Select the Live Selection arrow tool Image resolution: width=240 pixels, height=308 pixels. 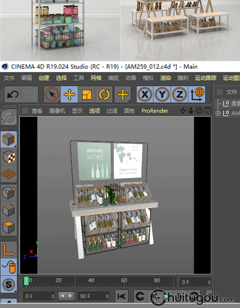pos(52,95)
